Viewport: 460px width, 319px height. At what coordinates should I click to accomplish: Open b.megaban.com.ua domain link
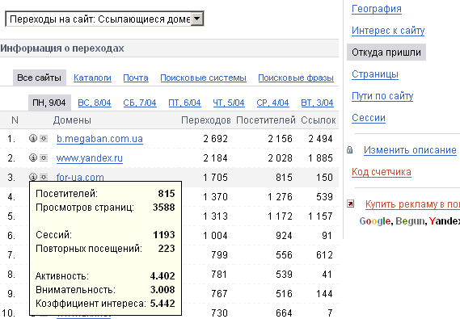[99, 139]
